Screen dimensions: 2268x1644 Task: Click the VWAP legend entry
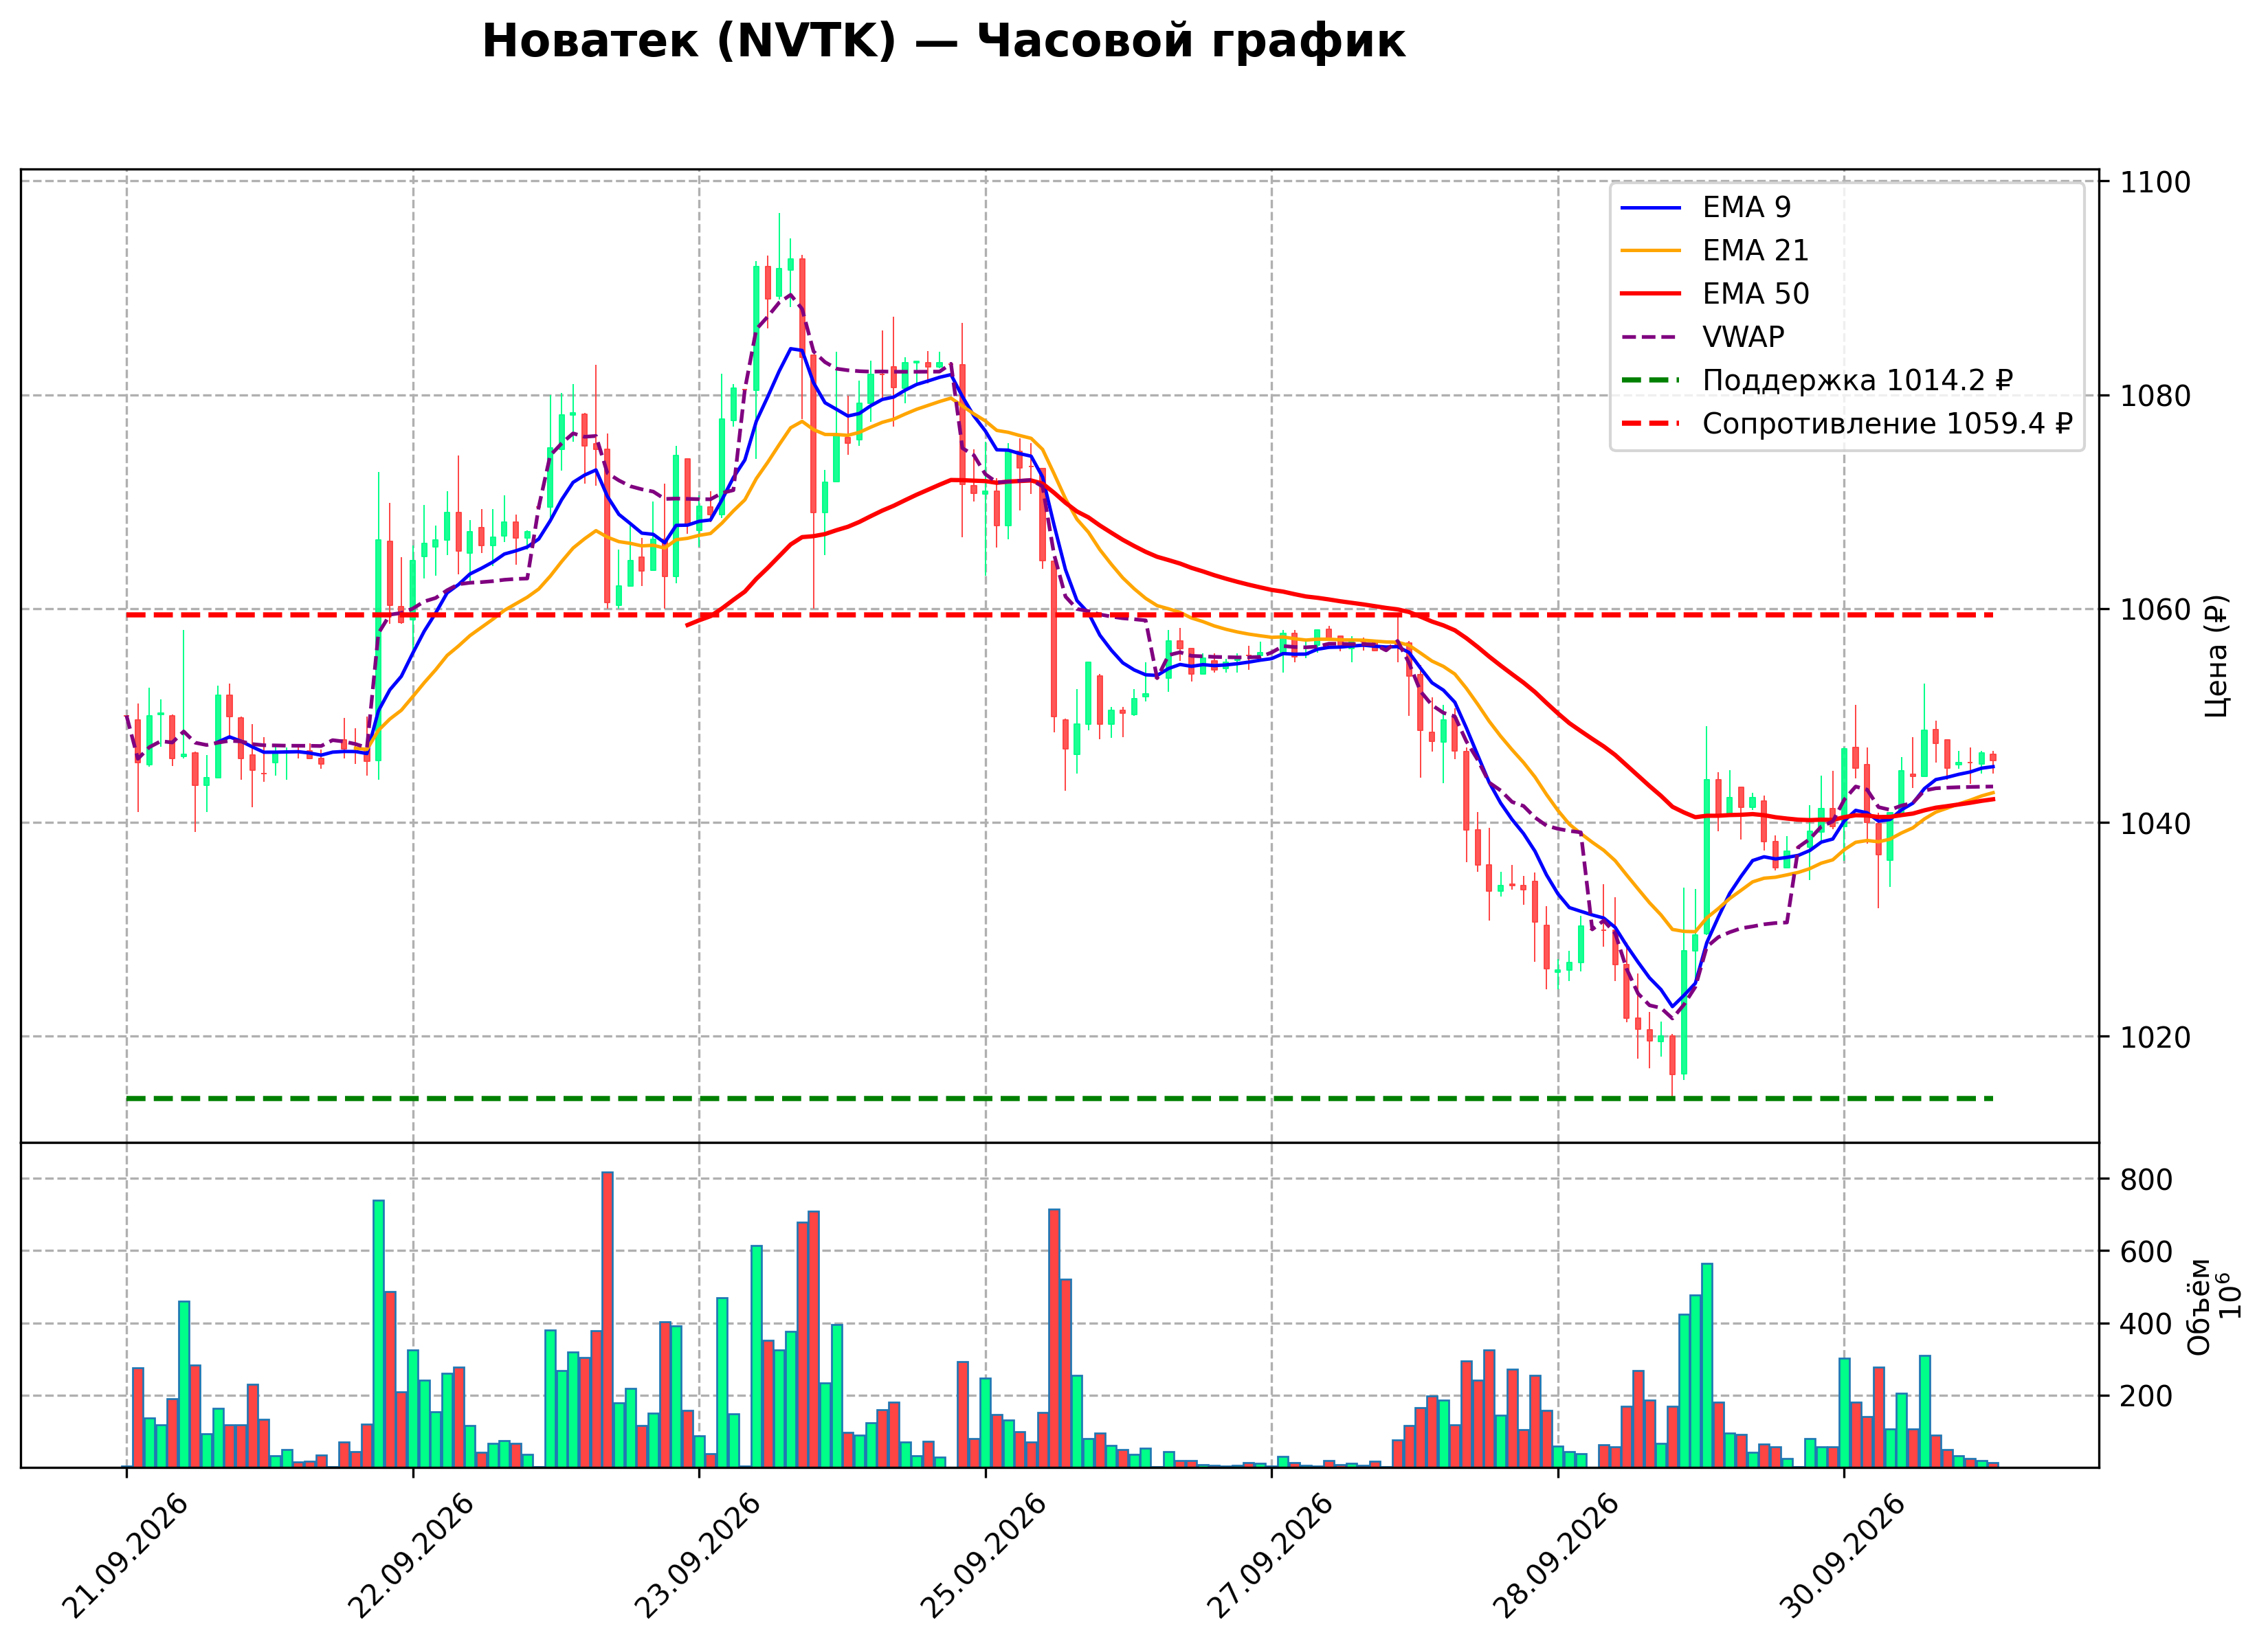[x=1703, y=337]
